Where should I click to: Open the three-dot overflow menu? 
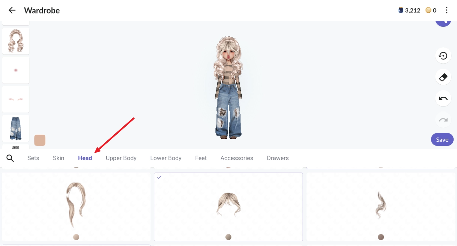point(446,10)
